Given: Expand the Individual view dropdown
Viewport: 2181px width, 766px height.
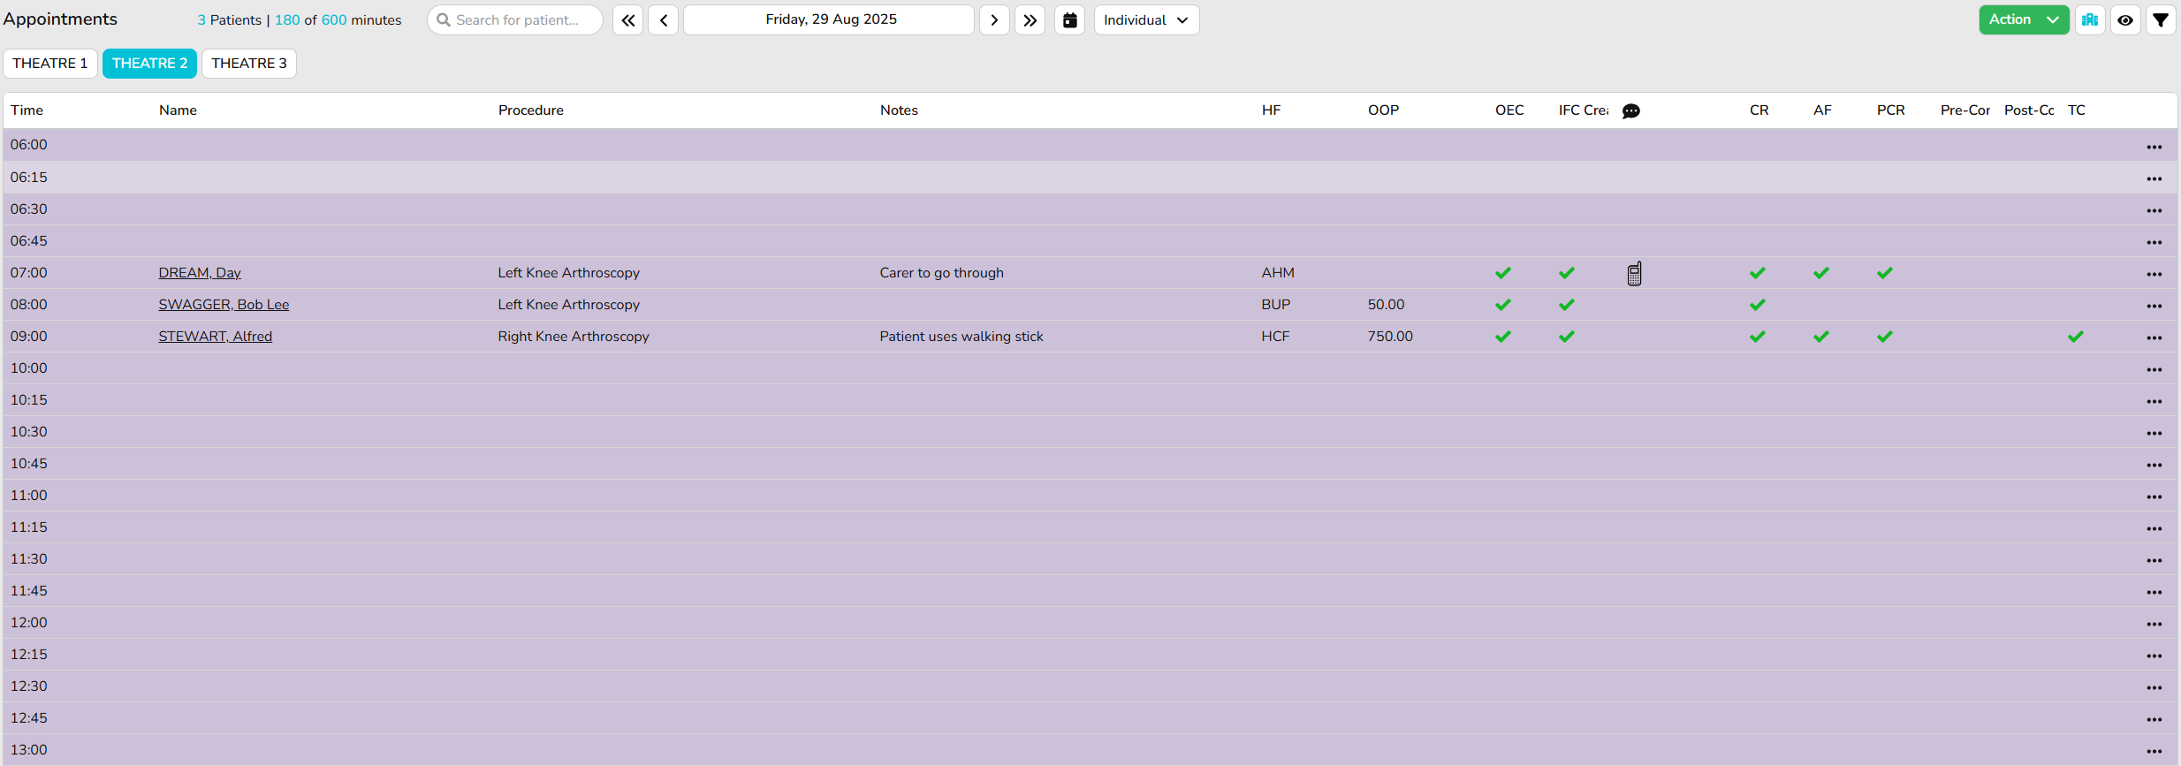Looking at the screenshot, I should [1146, 20].
